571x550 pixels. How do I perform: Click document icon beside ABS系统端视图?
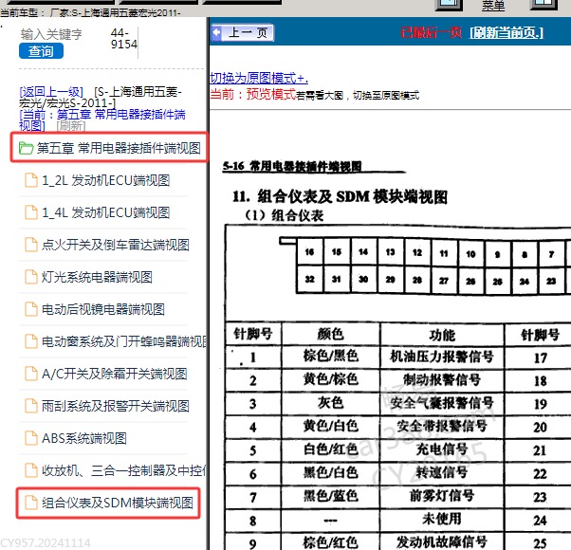pyautogui.click(x=31, y=438)
